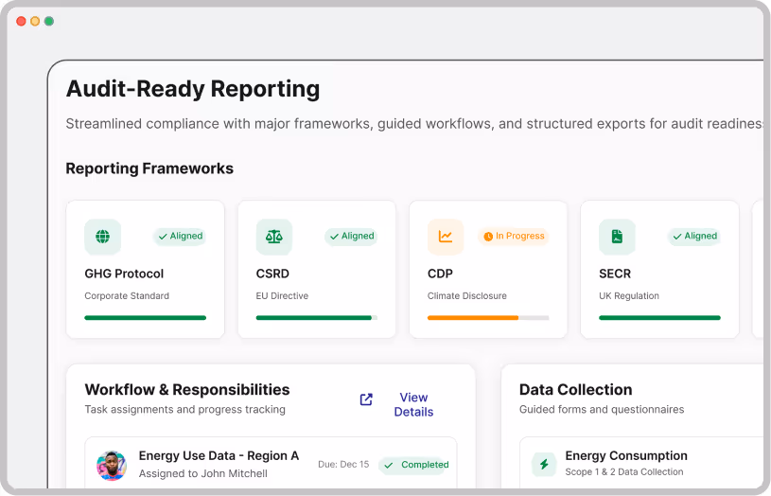Screen dimensions: 771x496
Task: Click the GHG Protocol progress bar
Action: pyautogui.click(x=145, y=318)
